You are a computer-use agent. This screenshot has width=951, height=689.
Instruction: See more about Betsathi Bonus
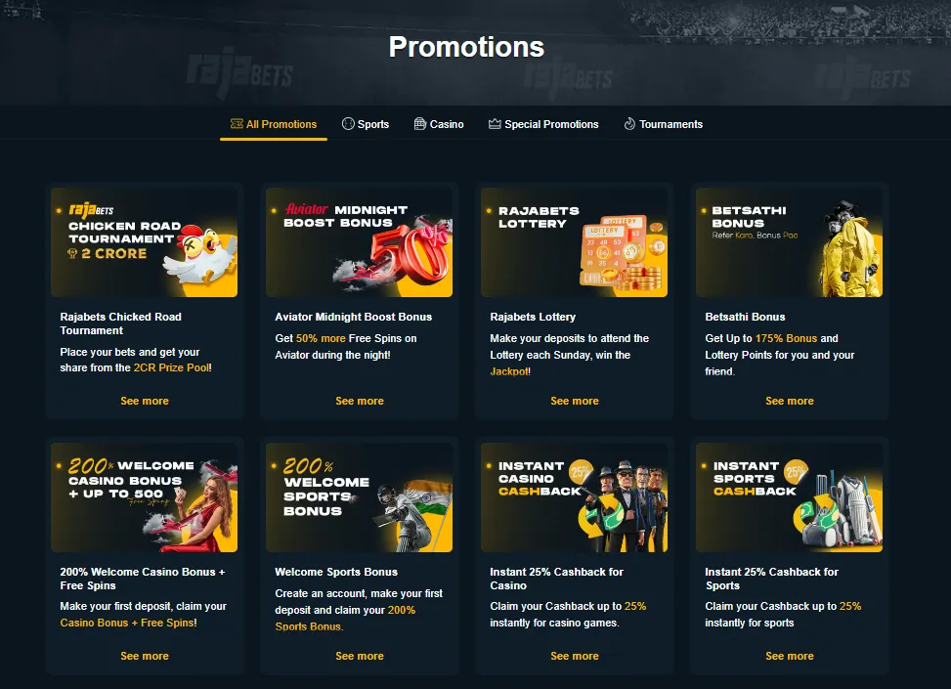pyautogui.click(x=789, y=401)
